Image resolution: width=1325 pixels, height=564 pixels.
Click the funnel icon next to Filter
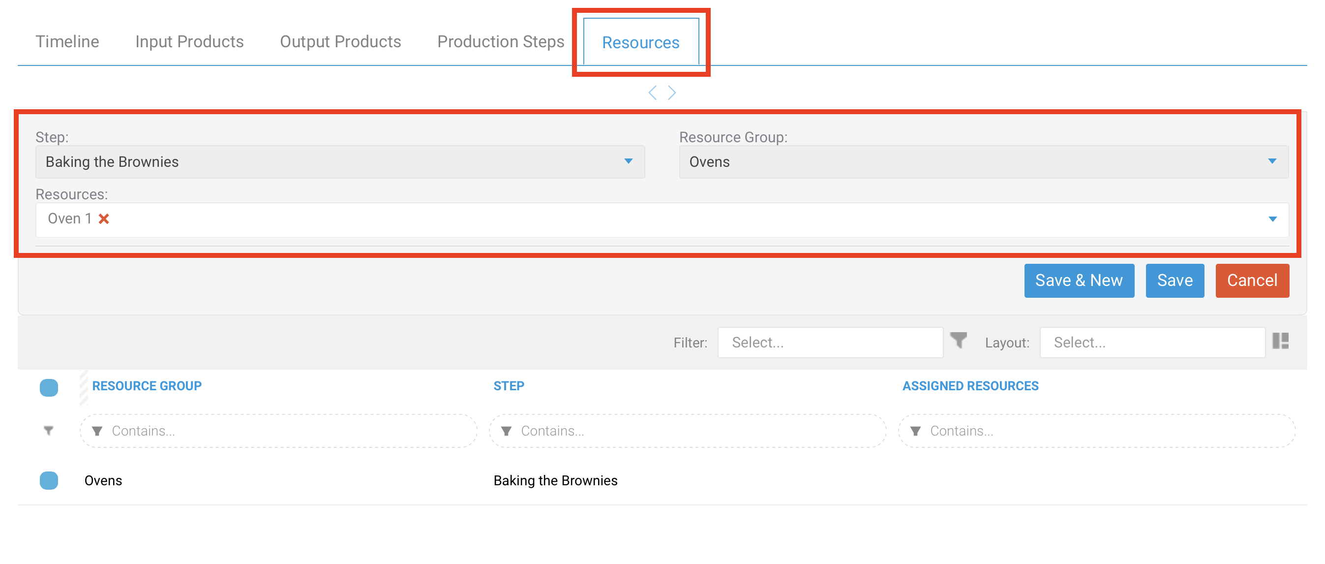[x=958, y=340]
